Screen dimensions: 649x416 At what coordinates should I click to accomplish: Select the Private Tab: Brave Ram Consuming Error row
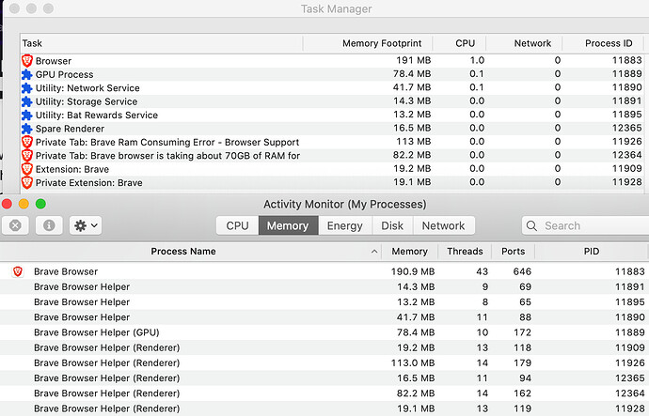click(x=167, y=142)
